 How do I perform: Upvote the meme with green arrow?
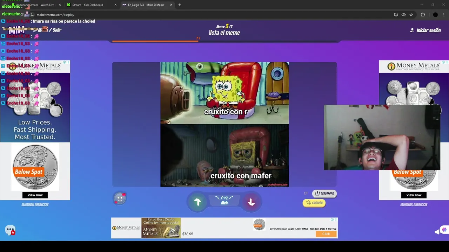[x=197, y=202]
